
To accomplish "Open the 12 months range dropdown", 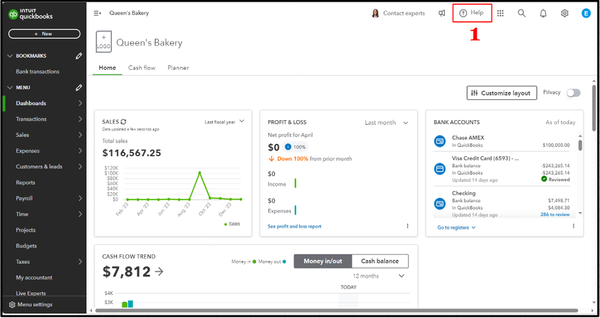I will pyautogui.click(x=378, y=276).
